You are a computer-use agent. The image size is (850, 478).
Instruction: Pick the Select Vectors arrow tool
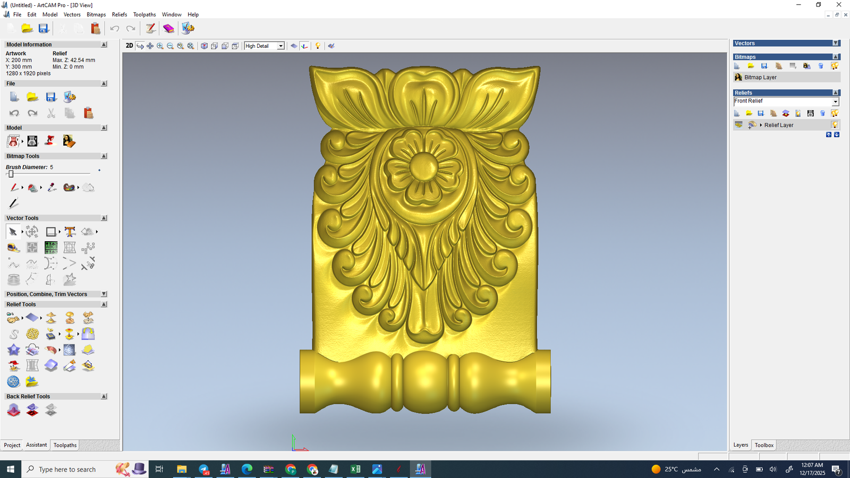(x=13, y=232)
